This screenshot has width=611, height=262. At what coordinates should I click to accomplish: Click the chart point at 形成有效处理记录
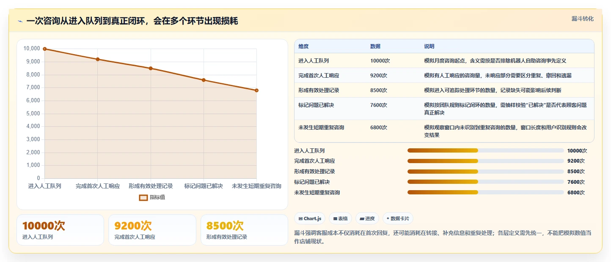pyautogui.click(x=151, y=68)
